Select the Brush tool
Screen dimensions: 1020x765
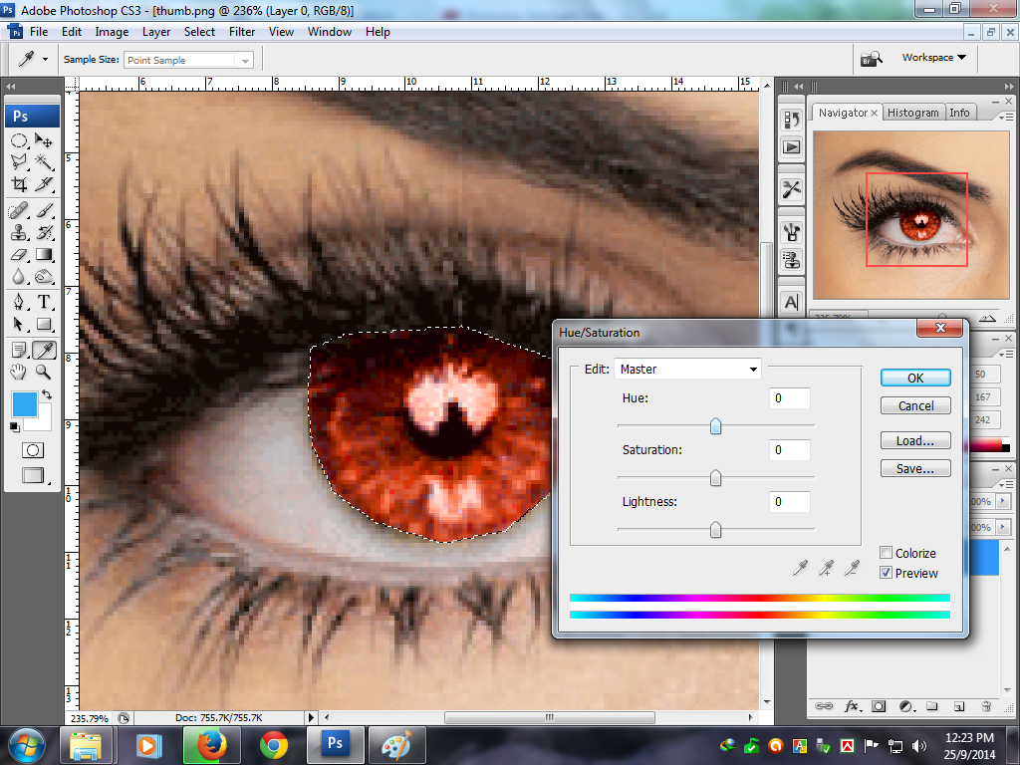44,211
